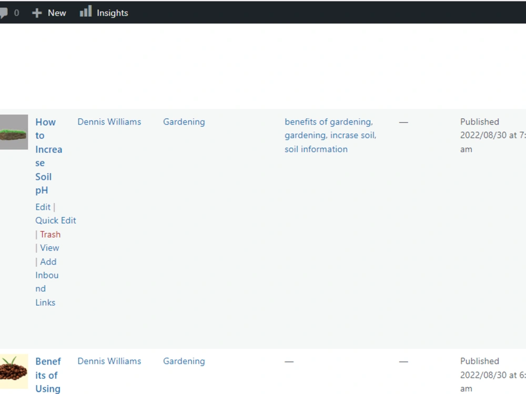The width and height of the screenshot is (526, 394).
Task: Open the post titled Benefits of Using
Action: pos(48,375)
